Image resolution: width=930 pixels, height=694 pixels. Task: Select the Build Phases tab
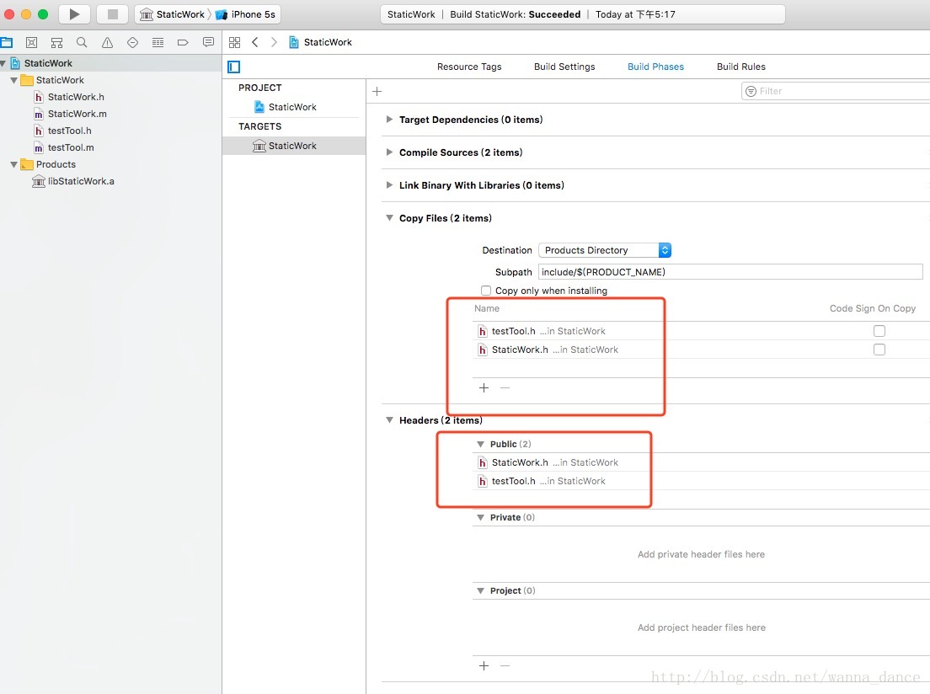655,67
